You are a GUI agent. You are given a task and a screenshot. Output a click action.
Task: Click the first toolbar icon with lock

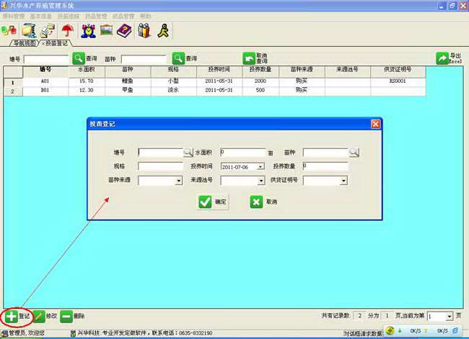[x=9, y=30]
